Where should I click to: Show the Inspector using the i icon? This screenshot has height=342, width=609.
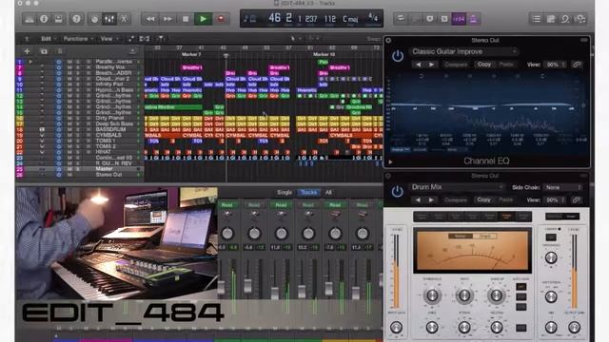click(x=44, y=19)
